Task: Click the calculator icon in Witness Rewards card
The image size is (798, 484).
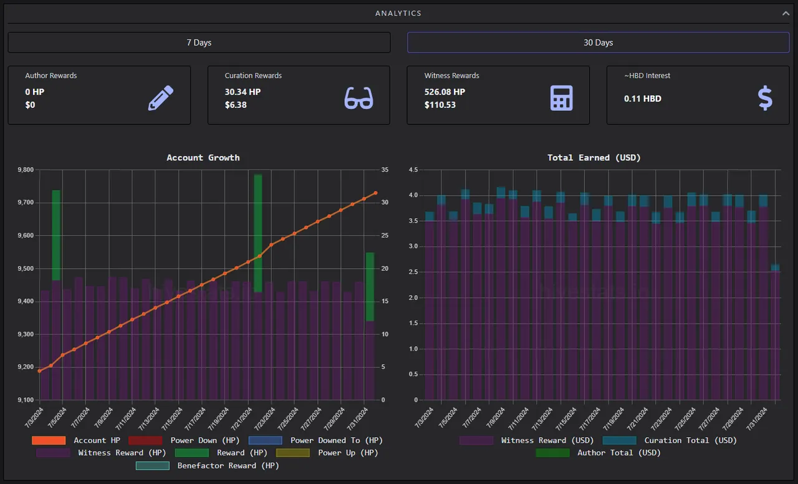Action: pos(561,98)
